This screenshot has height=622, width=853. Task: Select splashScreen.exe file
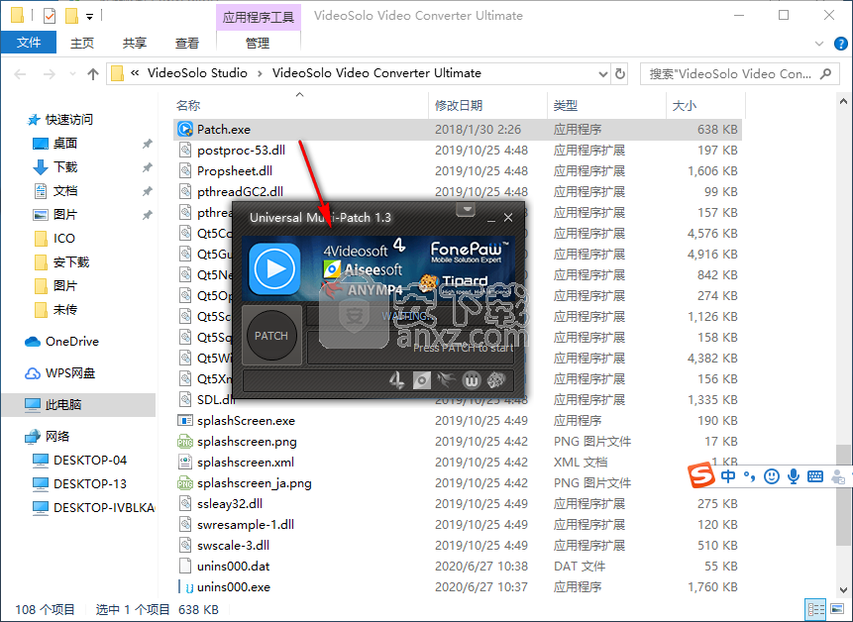click(457, 420)
